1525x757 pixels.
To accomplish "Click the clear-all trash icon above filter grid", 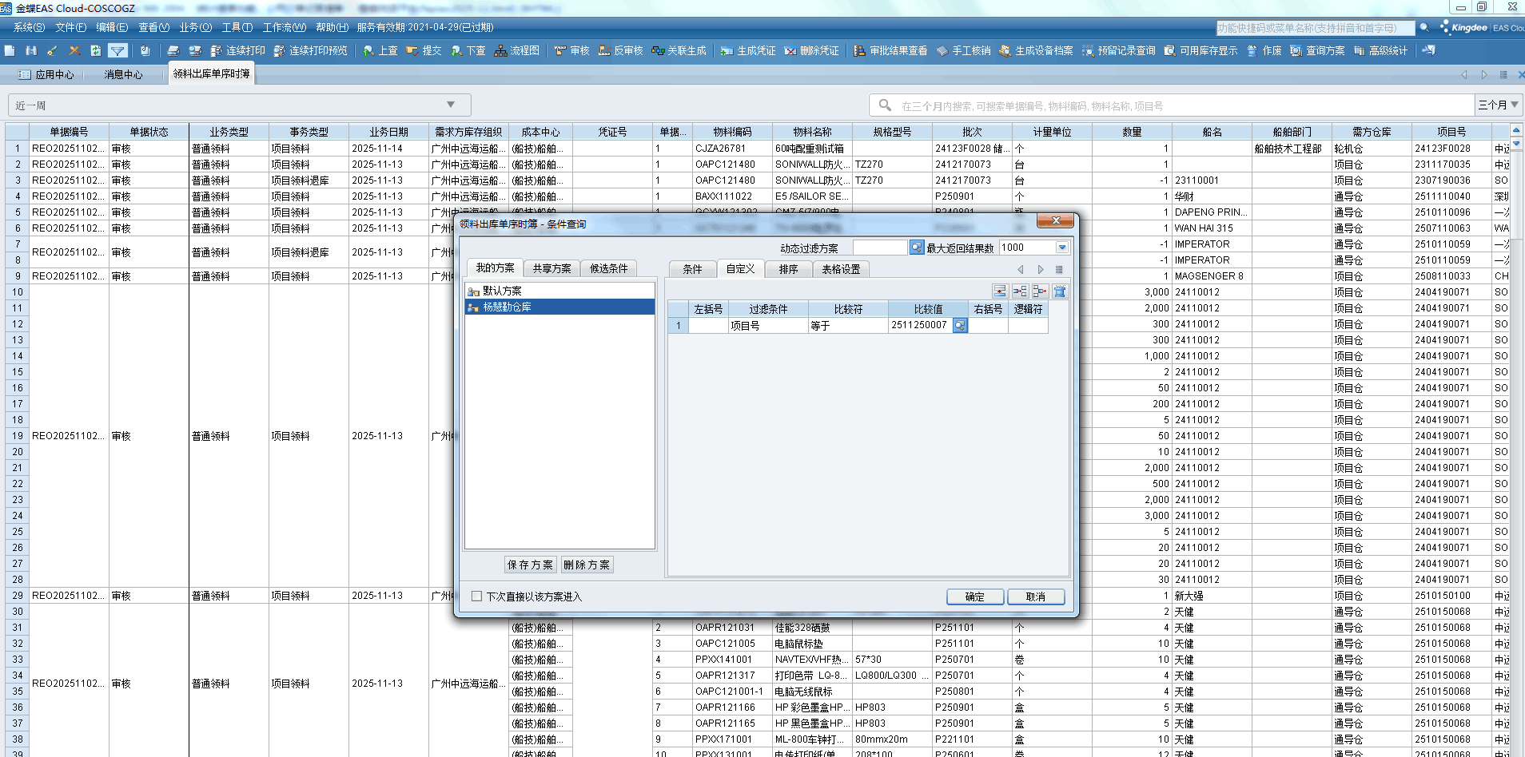I will (1060, 291).
